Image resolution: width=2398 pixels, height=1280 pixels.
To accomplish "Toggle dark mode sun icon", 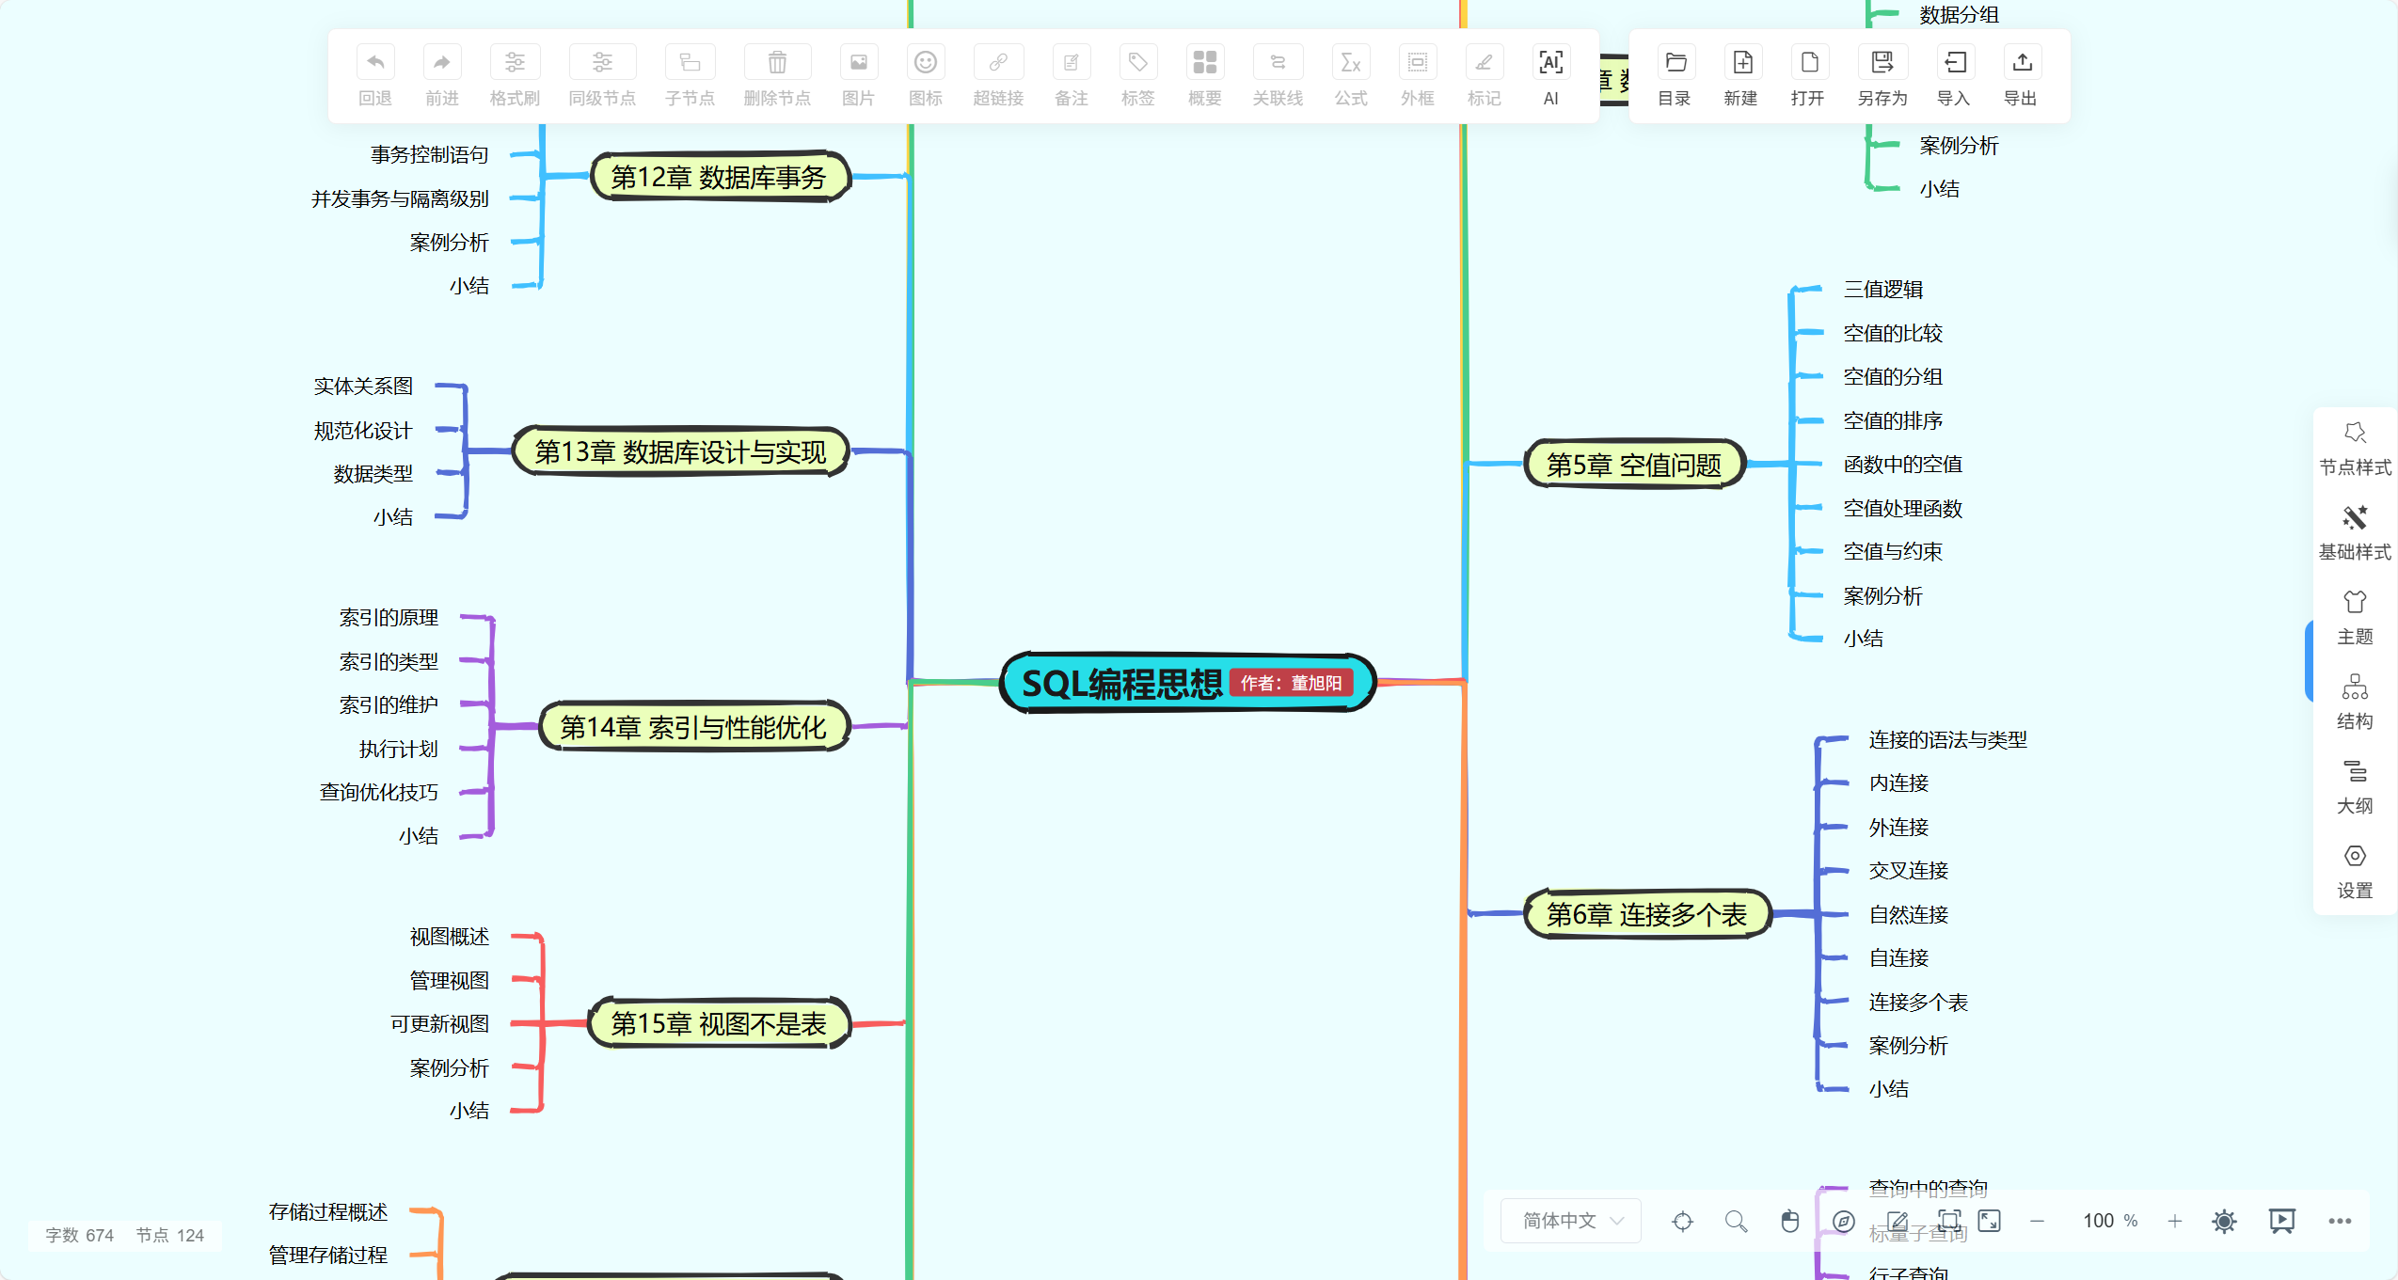I will coord(2224,1221).
